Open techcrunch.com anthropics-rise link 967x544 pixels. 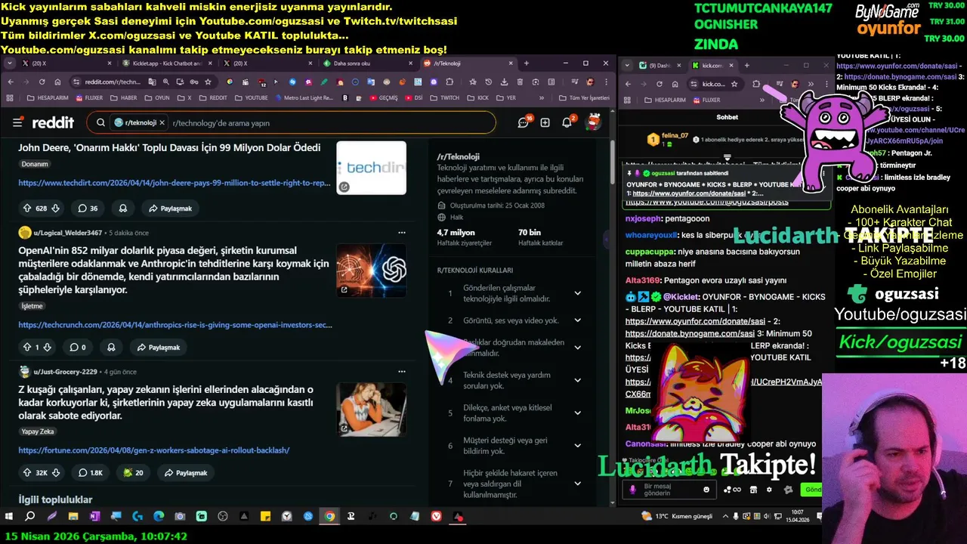(175, 325)
